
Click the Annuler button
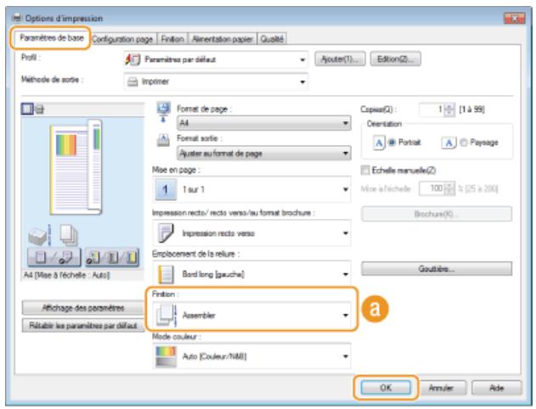(441, 388)
